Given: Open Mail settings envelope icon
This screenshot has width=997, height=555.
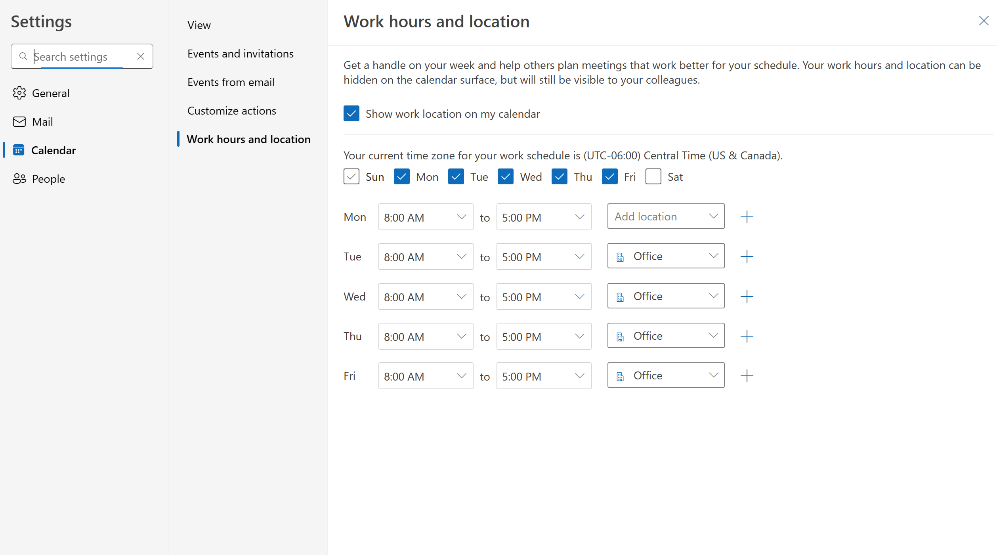Looking at the screenshot, I should 19,122.
